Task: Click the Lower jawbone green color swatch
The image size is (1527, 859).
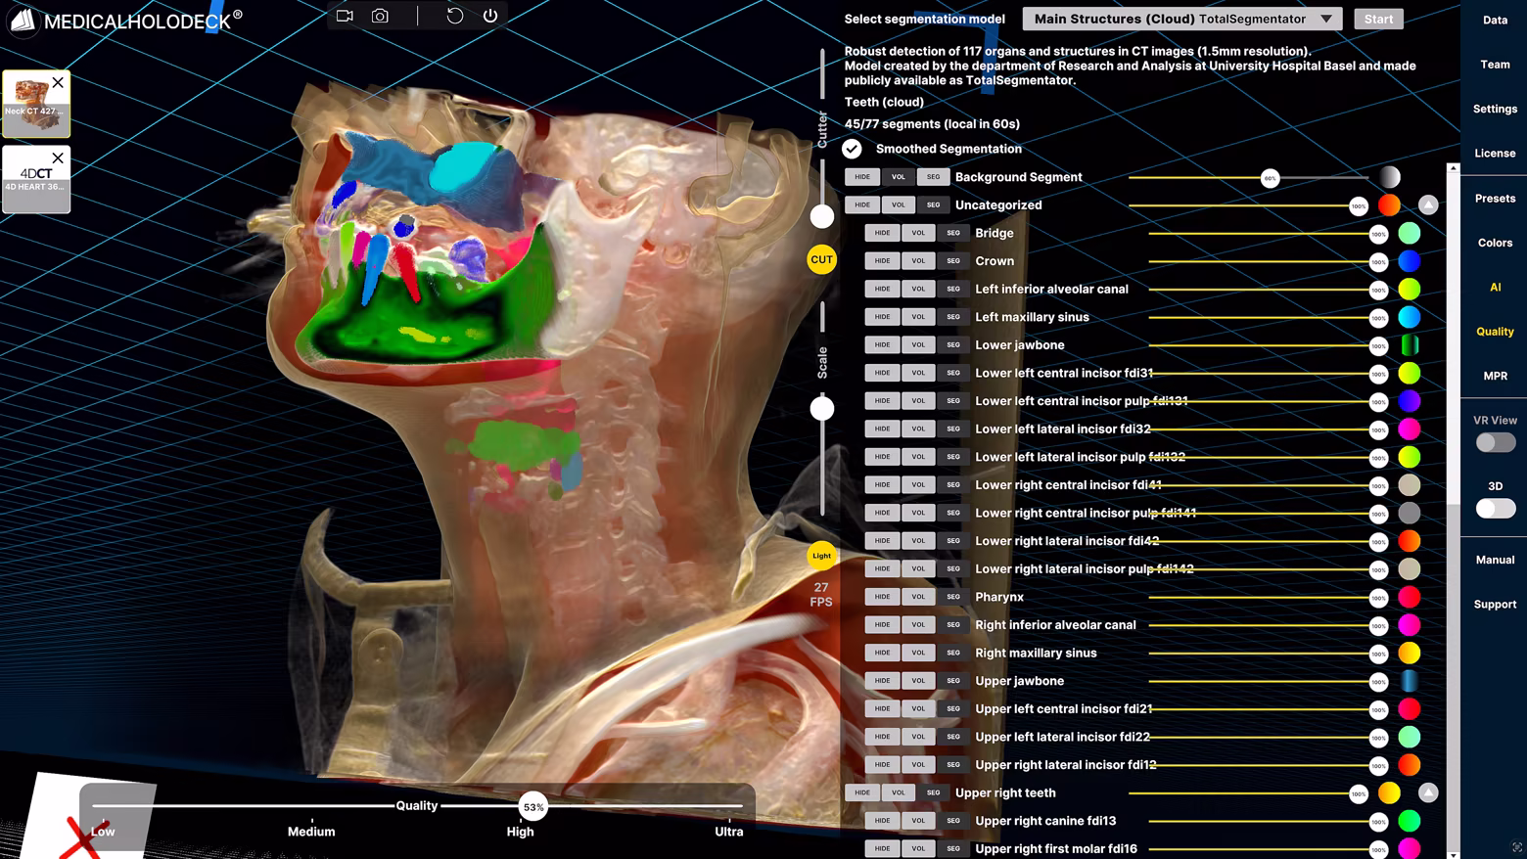Action: [1410, 344]
